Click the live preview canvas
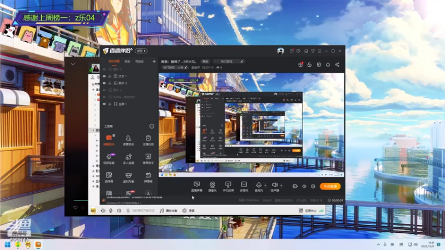Screen dimensions: 445x250 251,126
